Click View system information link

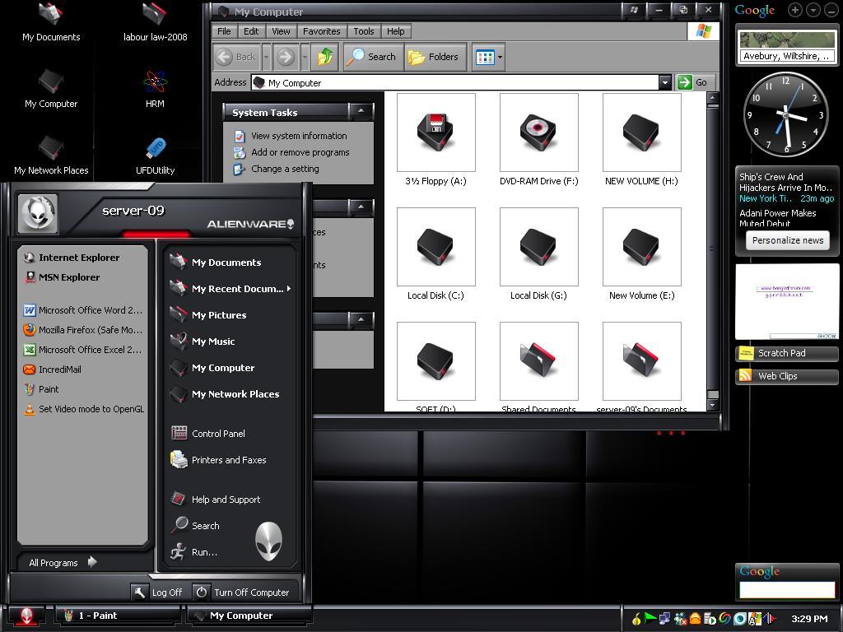[x=299, y=136]
